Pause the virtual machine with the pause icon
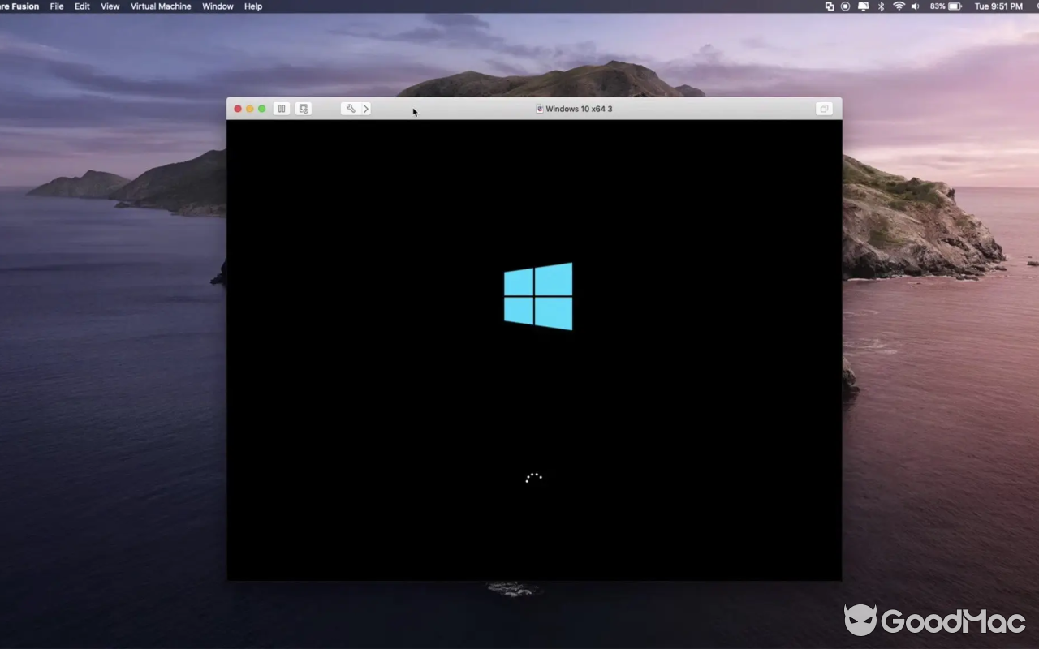 click(x=281, y=108)
